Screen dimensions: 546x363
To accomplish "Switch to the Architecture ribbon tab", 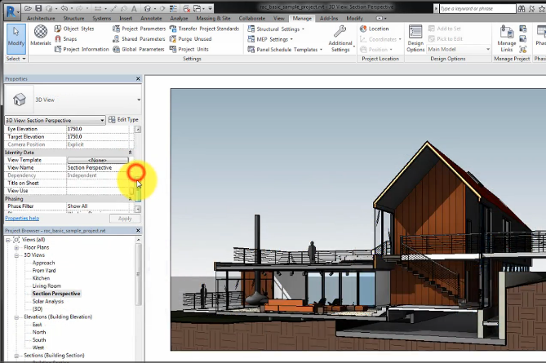I will (x=40, y=17).
